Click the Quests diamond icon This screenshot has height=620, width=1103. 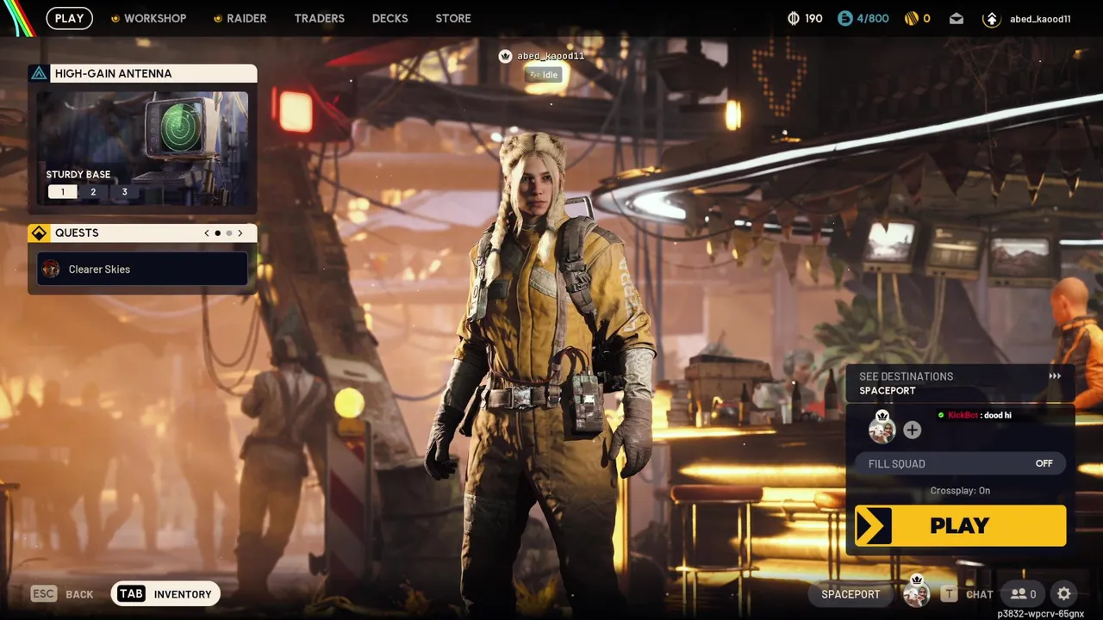pyautogui.click(x=39, y=233)
